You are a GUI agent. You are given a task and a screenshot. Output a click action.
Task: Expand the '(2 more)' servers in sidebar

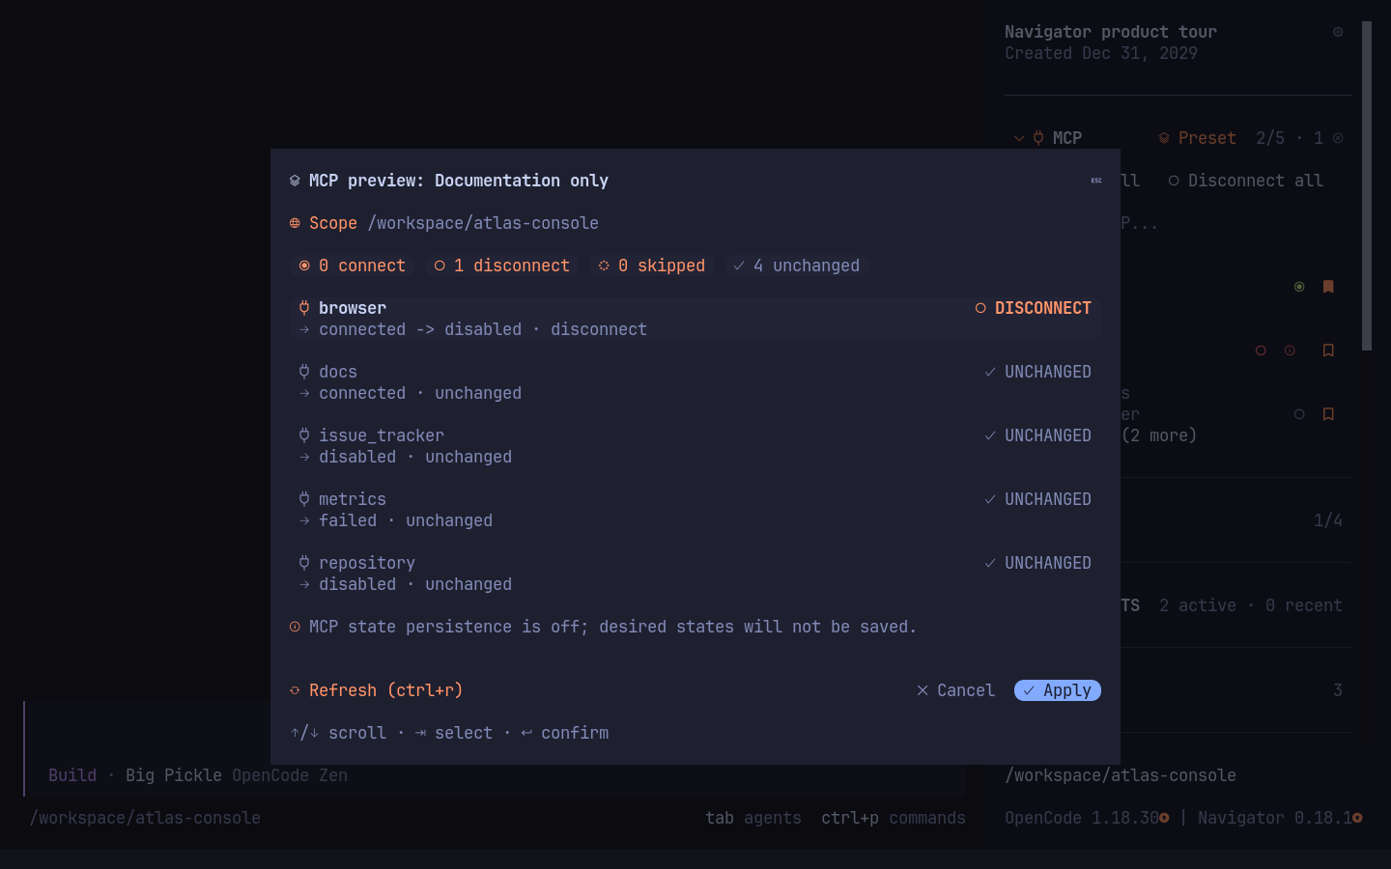tap(1159, 435)
